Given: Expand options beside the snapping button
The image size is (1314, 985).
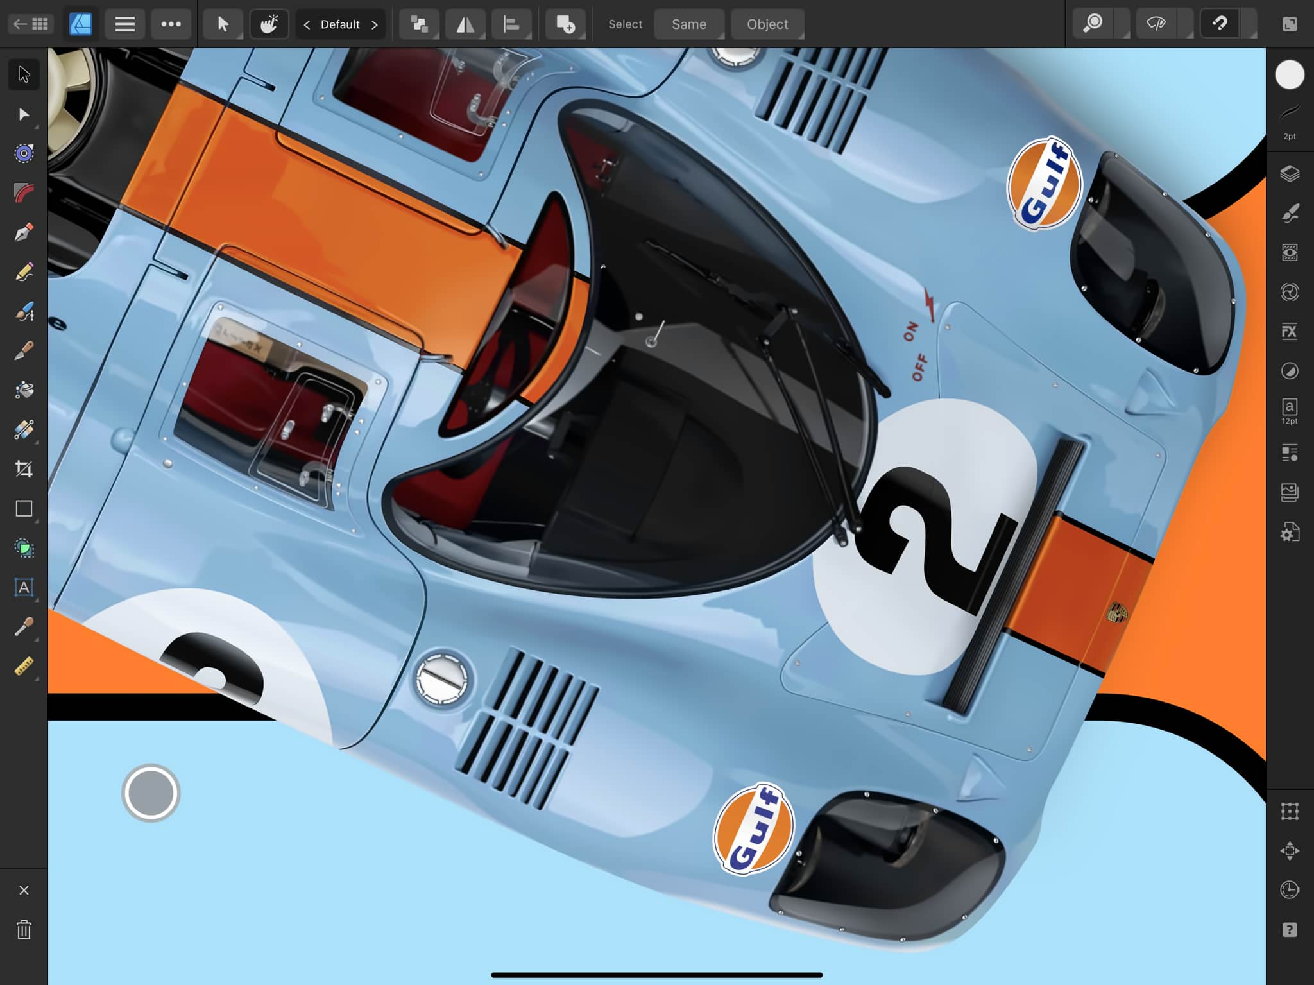Looking at the screenshot, I should (1249, 24).
